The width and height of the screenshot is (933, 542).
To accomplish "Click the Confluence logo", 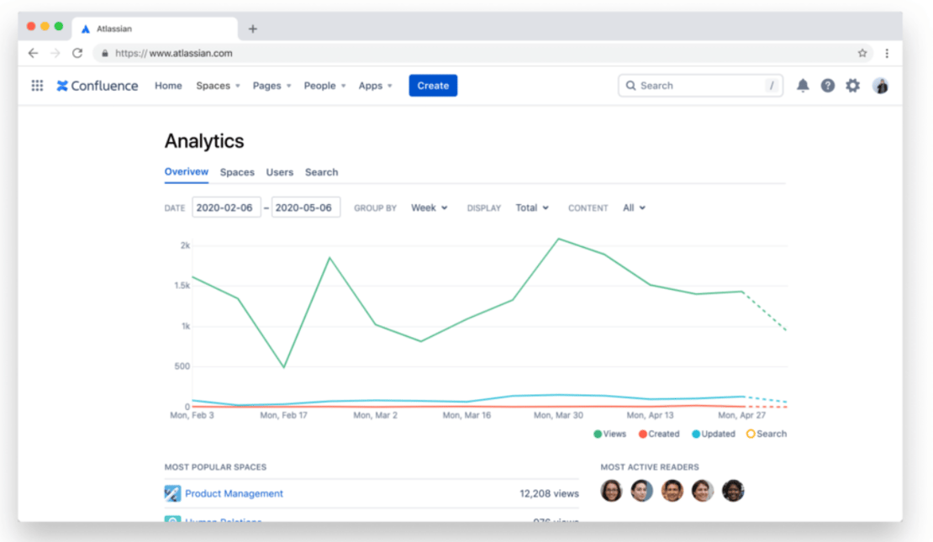I will [x=98, y=86].
